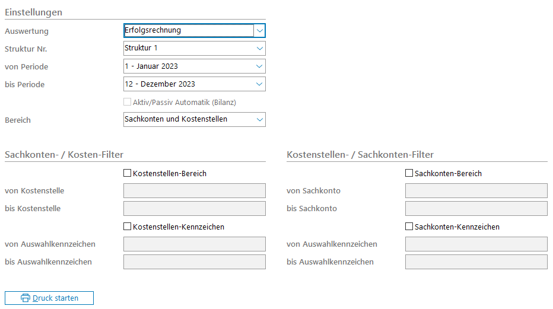Screen dimensions: 553x309
Task: Click the von Kostenstelle input field
Action: pyautogui.click(x=194, y=191)
